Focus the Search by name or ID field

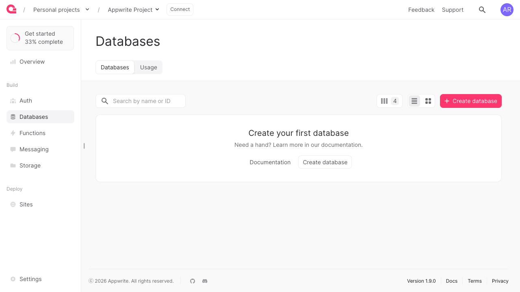[x=141, y=101]
